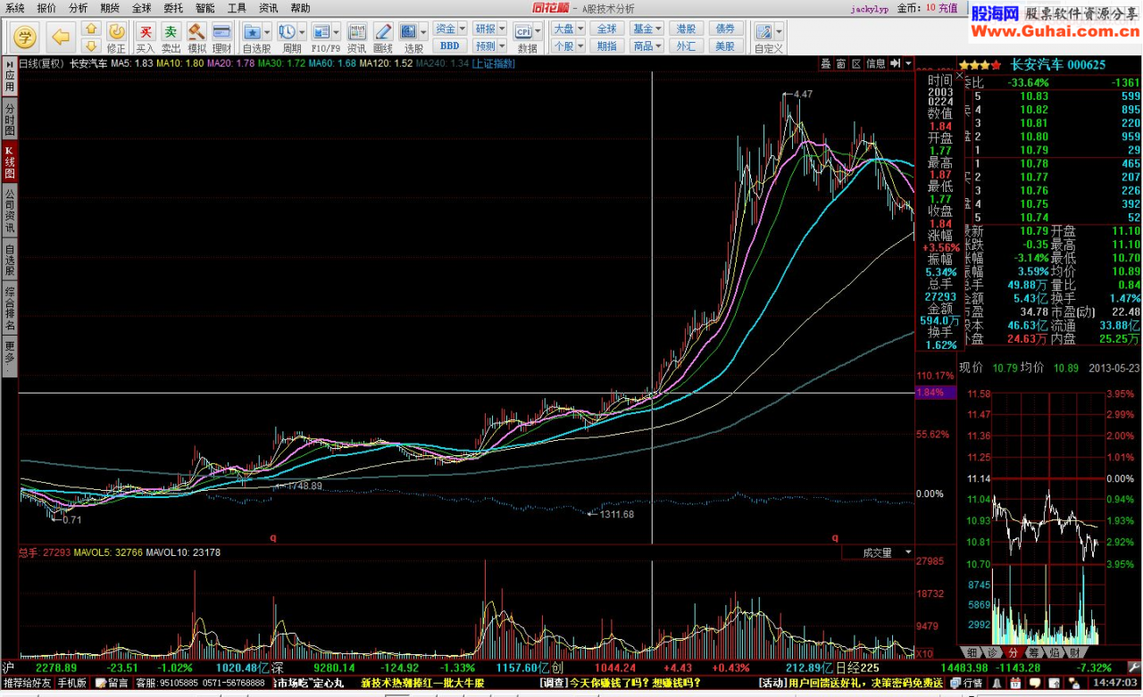Click the 行情 connection status icon
Screen dimensions: 1143x697
(967, 683)
